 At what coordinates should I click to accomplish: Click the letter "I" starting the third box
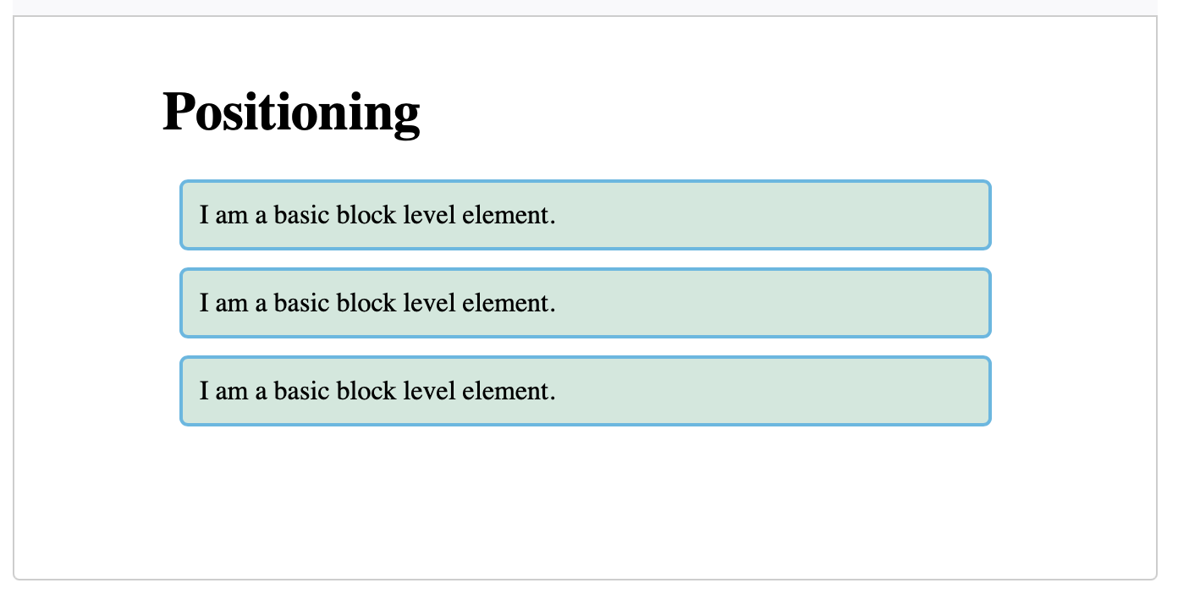(x=204, y=391)
